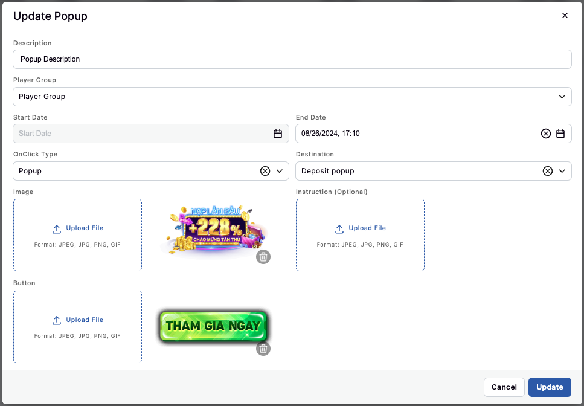This screenshot has height=406, width=584.
Task: Click the upload arrow in the Instruction section
Action: click(339, 228)
